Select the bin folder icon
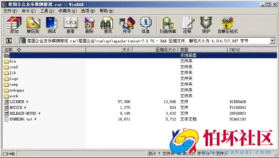The image size is (279, 158). coord(6,61)
